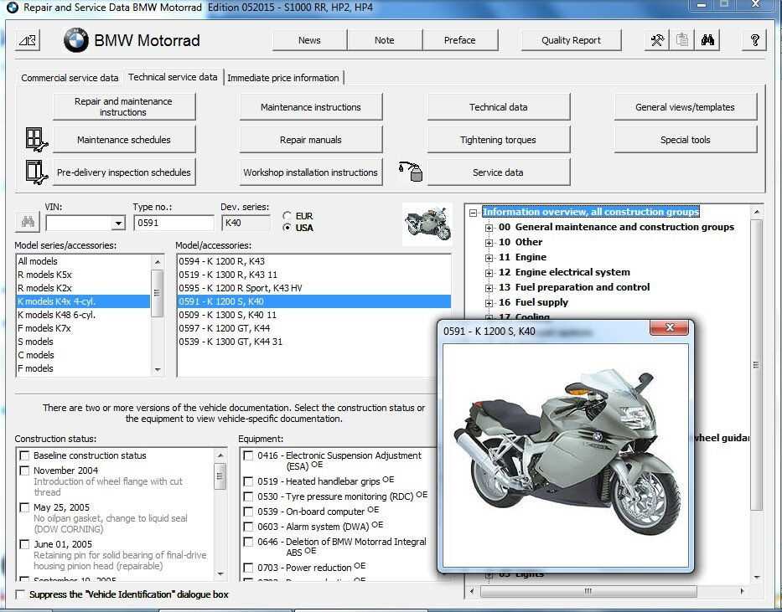Image resolution: width=782 pixels, height=612 pixels.
Task: Check 0646 Deletion of Integral ABS
Action: pos(248,542)
